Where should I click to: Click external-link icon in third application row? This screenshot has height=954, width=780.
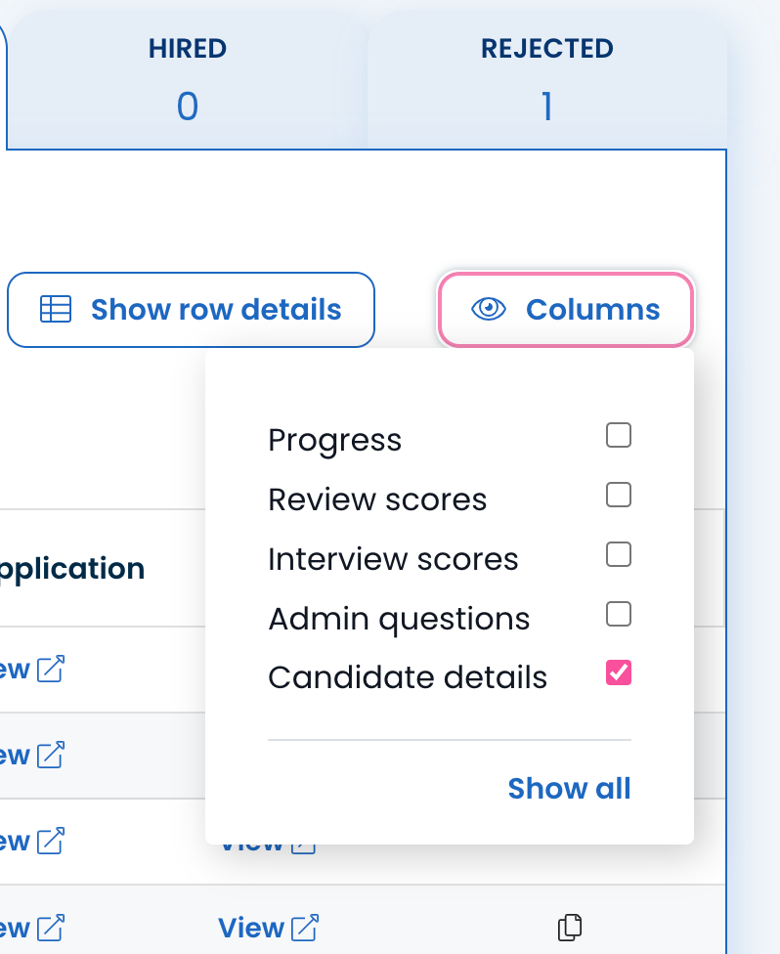51,841
